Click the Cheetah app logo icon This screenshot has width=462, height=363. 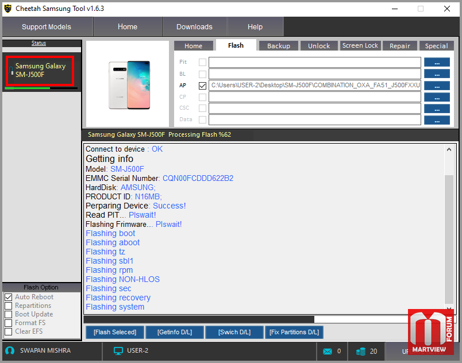8,9
